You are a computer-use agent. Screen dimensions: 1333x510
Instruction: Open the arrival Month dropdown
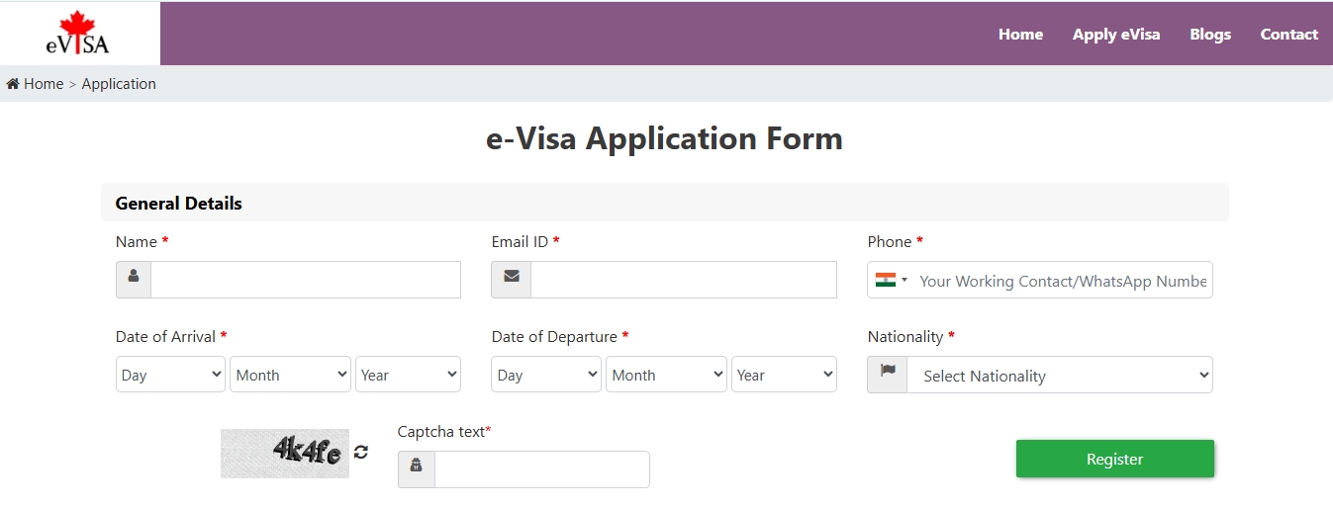291,375
